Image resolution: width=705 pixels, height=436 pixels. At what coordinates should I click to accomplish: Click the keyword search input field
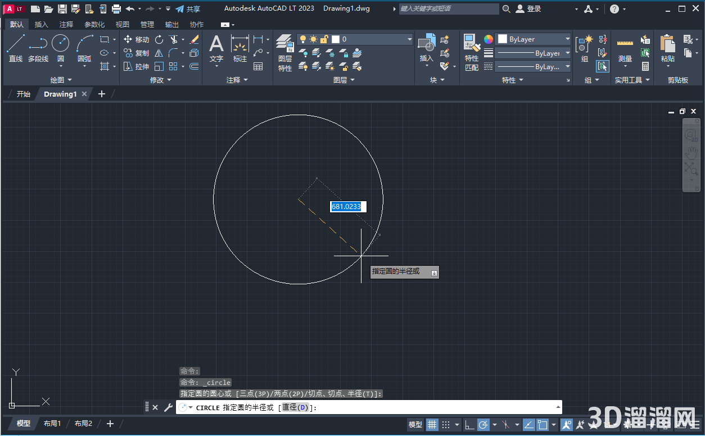point(449,9)
